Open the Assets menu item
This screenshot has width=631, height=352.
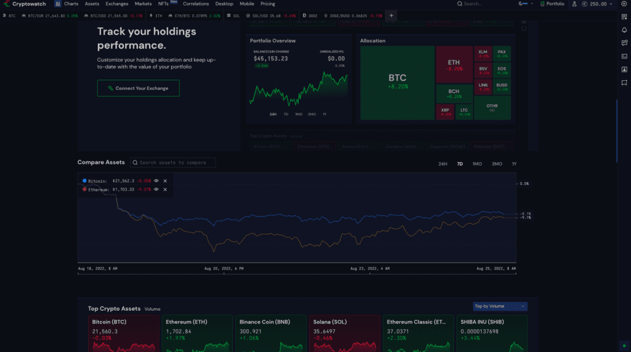click(x=92, y=4)
